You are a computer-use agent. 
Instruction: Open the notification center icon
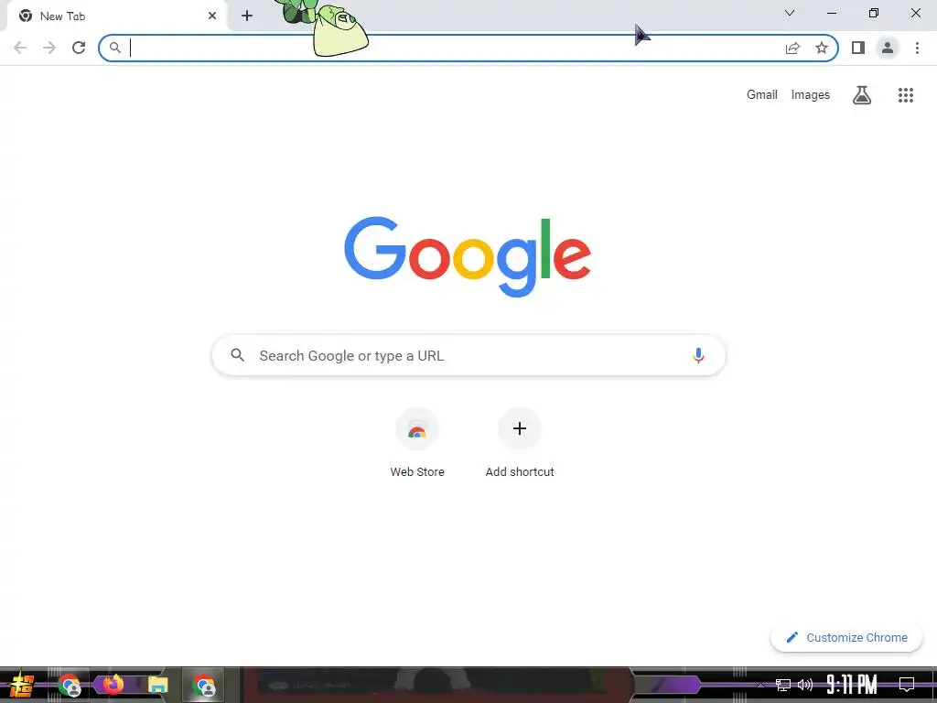[x=907, y=685]
